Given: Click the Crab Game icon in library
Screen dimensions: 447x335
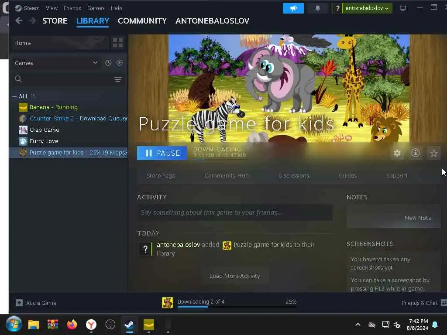Looking at the screenshot, I should pos(23,130).
